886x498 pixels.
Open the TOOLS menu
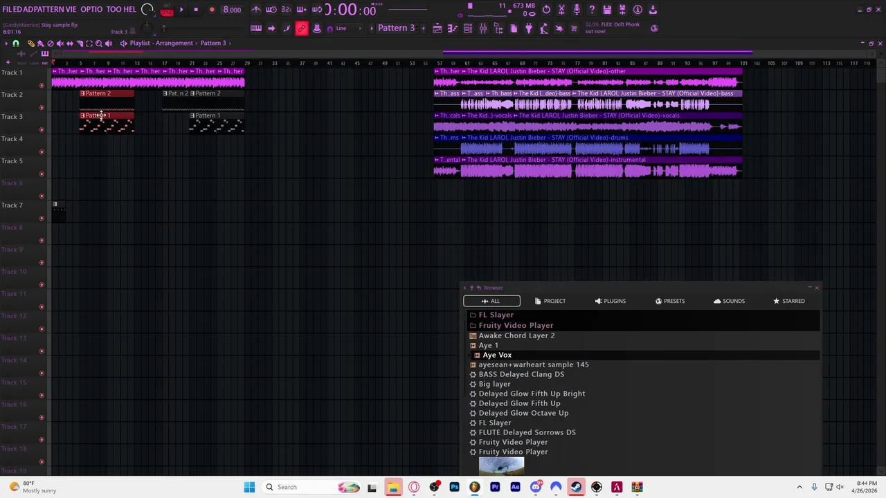coord(114,10)
